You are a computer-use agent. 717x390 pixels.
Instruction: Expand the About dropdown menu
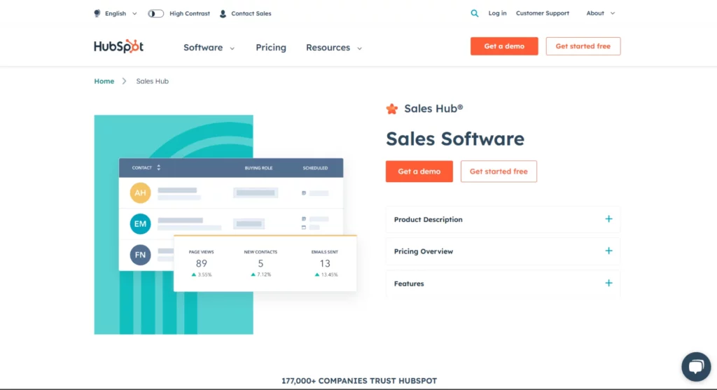(600, 13)
